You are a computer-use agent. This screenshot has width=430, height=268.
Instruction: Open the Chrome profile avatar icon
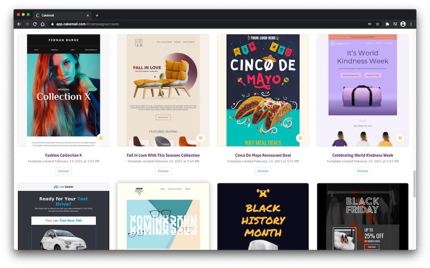403,24
